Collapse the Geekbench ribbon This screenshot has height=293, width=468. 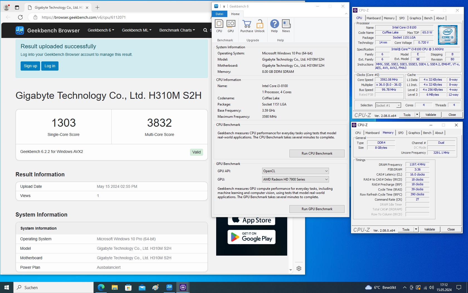tap(346, 14)
